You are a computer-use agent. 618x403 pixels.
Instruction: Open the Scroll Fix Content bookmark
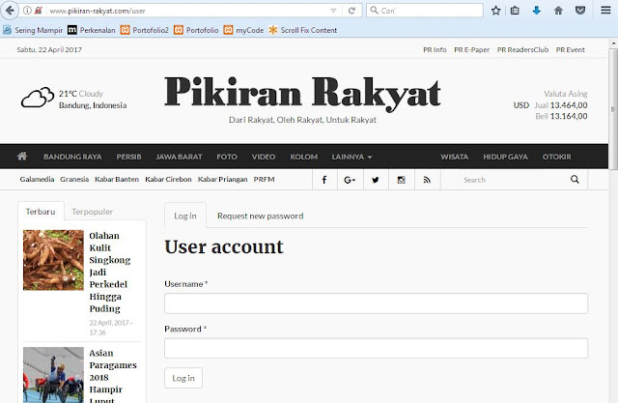point(302,30)
